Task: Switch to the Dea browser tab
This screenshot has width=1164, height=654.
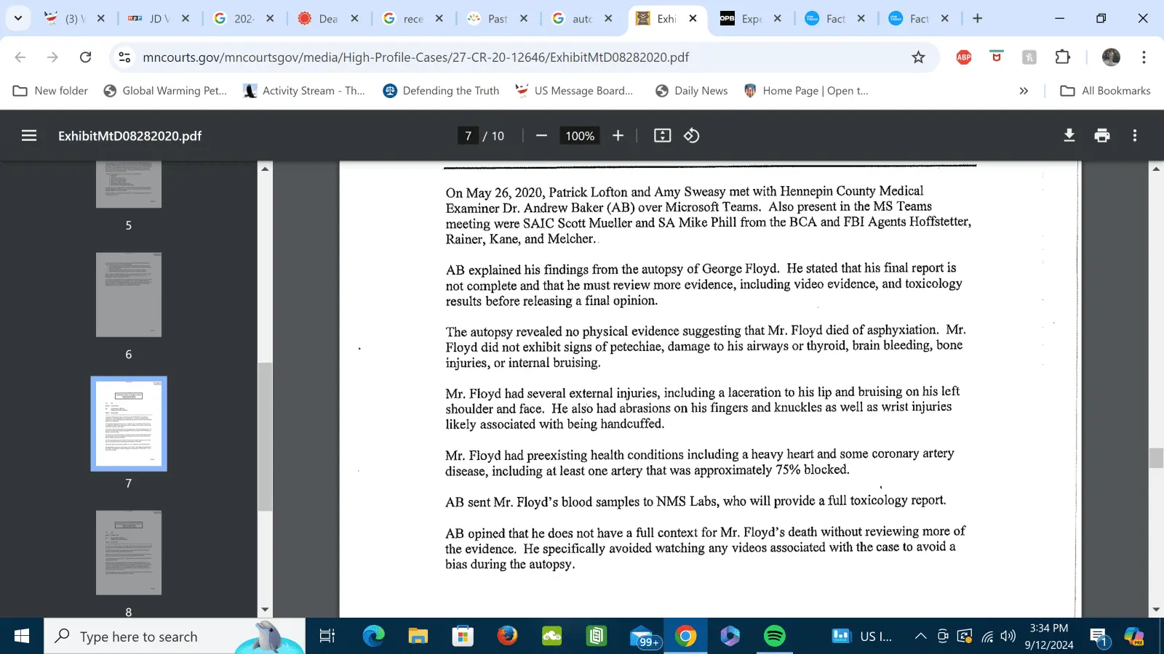Action: 327,19
